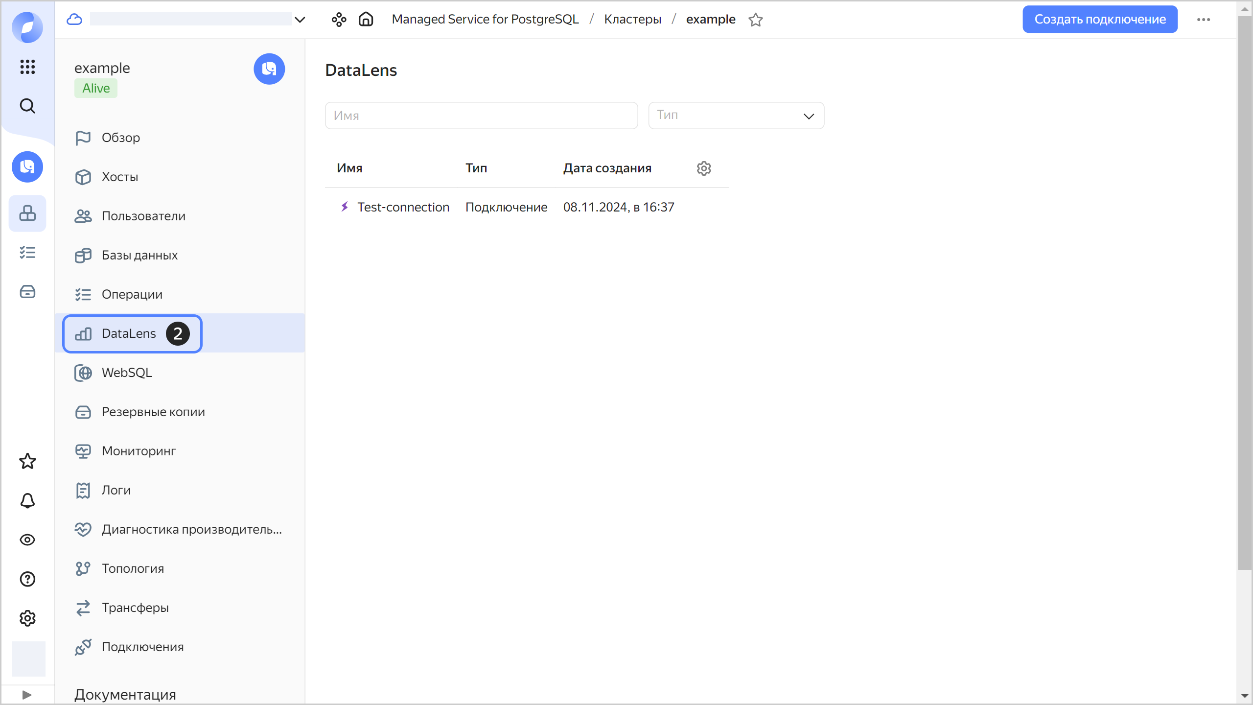Expand the cloud selector chevron
Viewport: 1253px width, 705px height.
[x=300, y=20]
